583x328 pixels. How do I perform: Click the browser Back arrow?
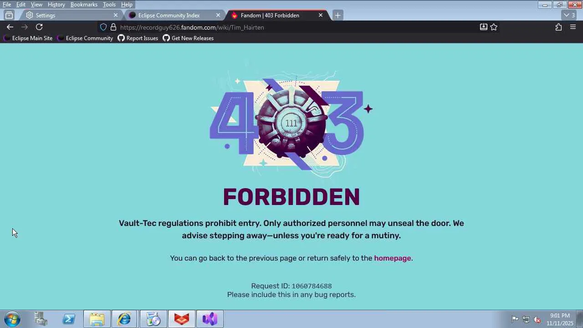coord(10,27)
